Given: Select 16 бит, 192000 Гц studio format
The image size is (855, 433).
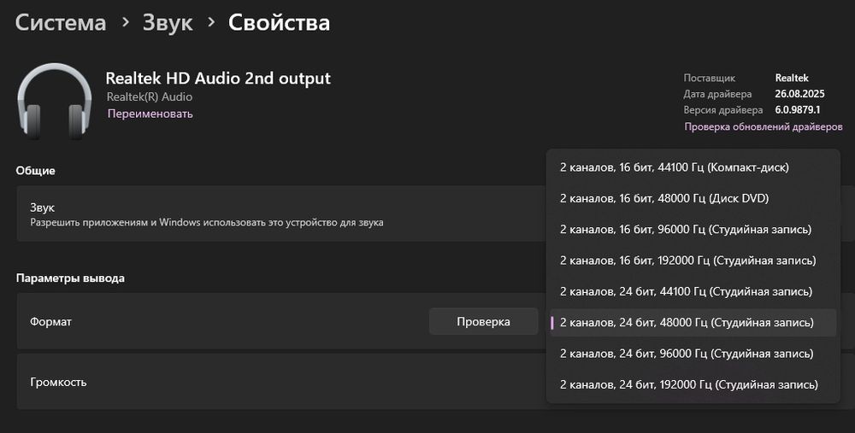Looking at the screenshot, I should point(687,260).
